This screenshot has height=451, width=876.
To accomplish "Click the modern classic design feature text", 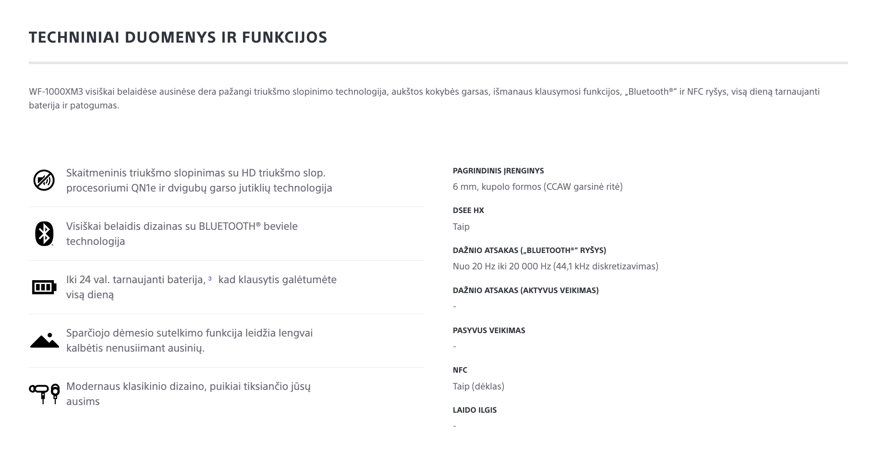I will click(188, 394).
